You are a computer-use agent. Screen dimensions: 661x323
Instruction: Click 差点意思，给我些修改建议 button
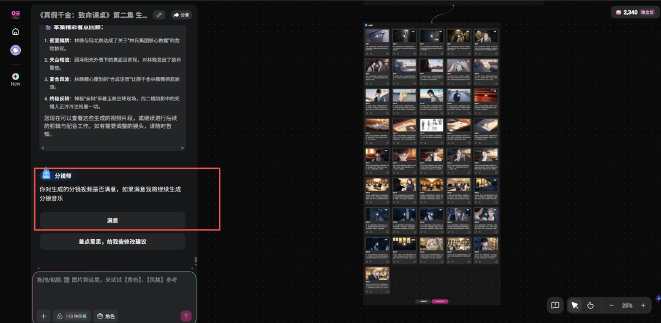point(113,242)
